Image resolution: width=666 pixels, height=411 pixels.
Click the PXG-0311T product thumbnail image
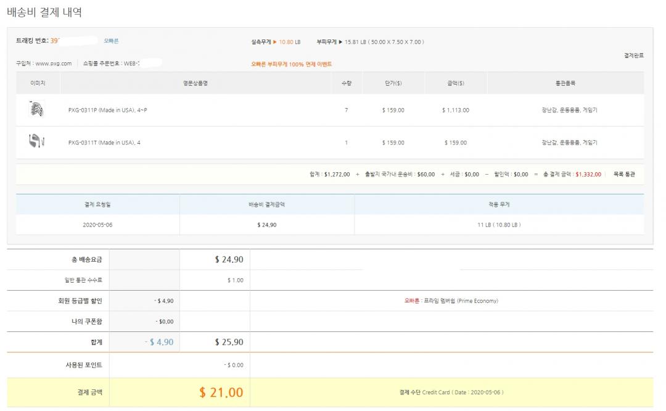[x=37, y=142]
